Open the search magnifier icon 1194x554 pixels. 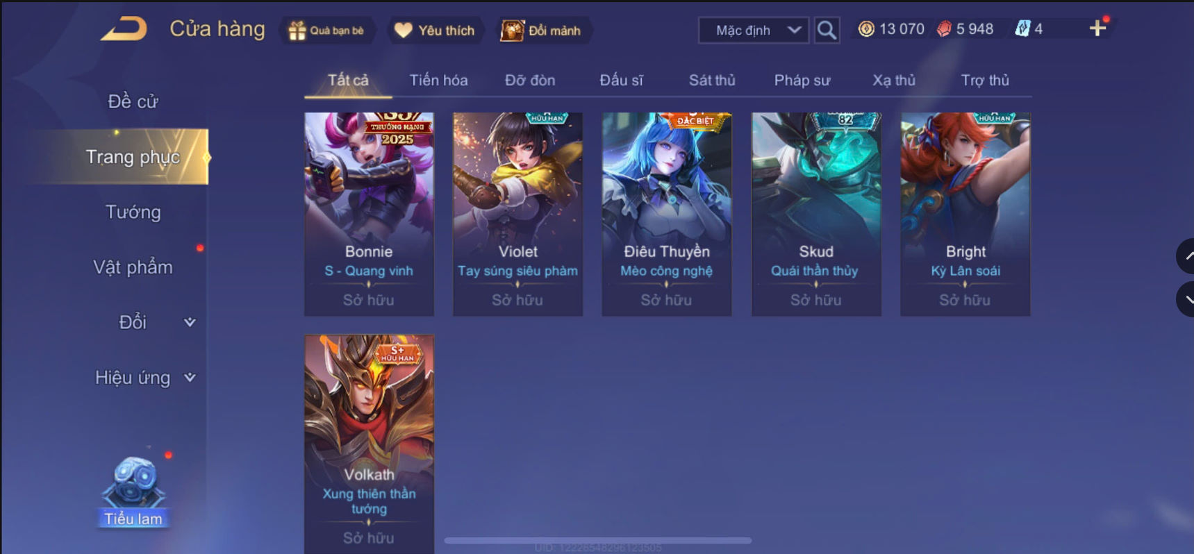point(826,30)
